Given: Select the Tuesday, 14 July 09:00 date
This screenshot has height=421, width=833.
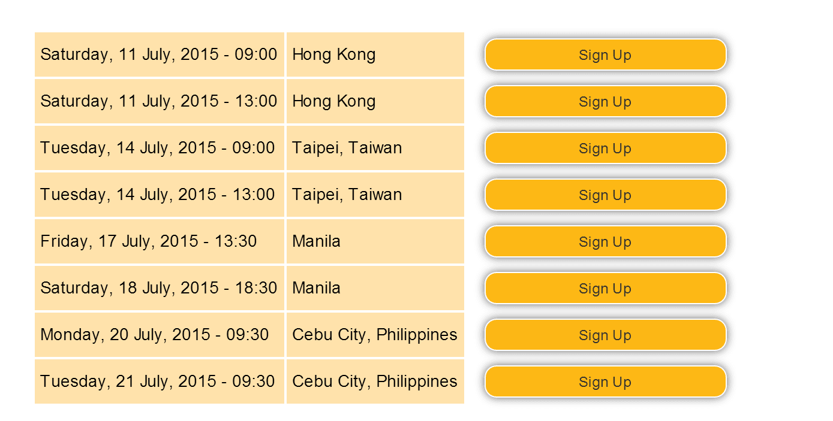Looking at the screenshot, I should point(157,148).
